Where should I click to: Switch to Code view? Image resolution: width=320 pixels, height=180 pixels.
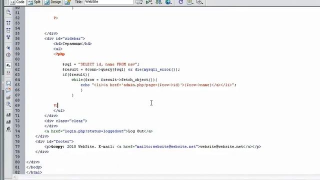17,2
